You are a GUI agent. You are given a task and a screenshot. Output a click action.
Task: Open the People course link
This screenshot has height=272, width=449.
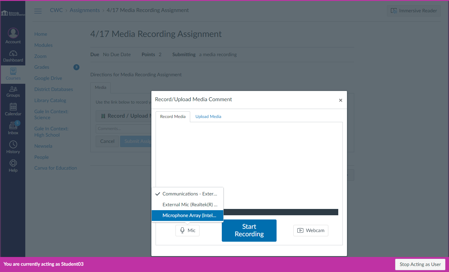[42, 157]
